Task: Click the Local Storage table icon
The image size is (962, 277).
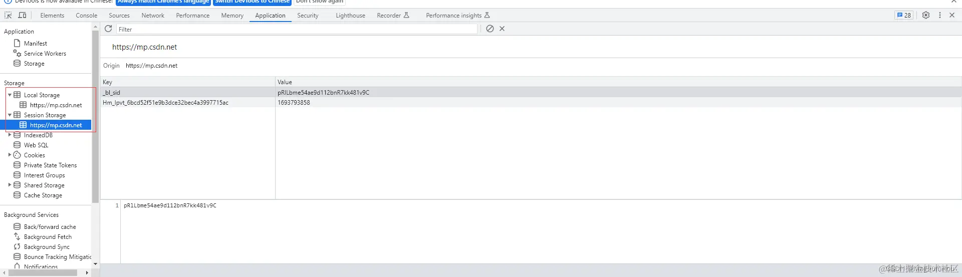Action: pos(17,95)
